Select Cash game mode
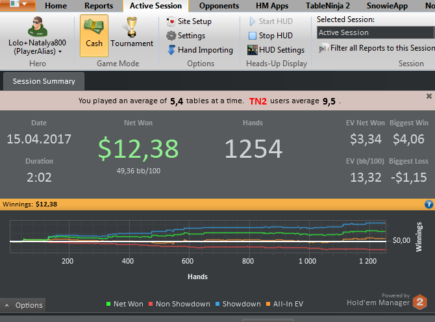 coord(94,36)
